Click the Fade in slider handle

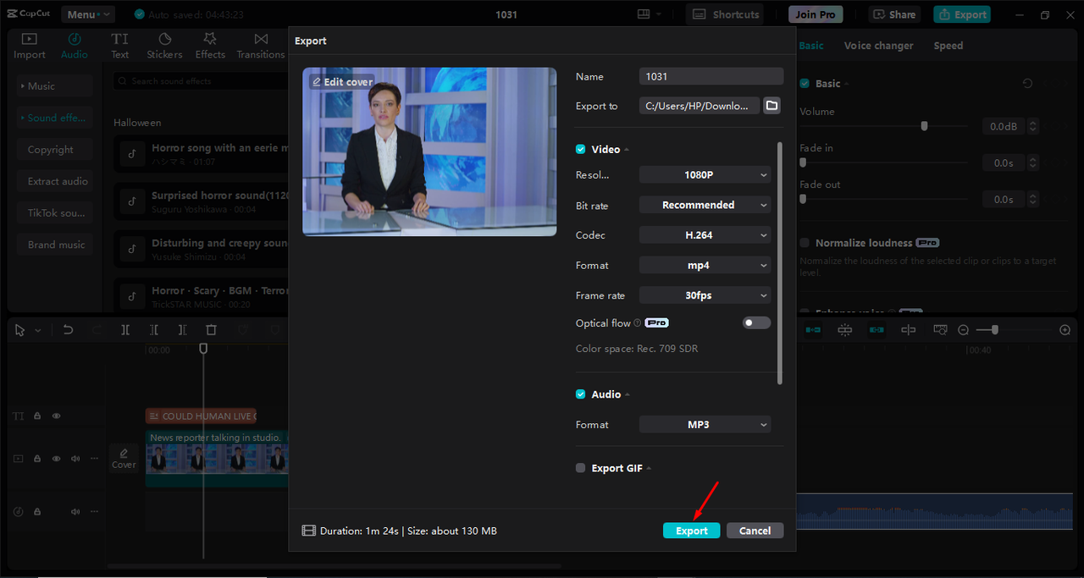(803, 162)
